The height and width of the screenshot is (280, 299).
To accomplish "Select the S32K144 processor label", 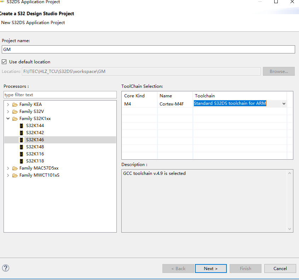I will click(x=35, y=126).
